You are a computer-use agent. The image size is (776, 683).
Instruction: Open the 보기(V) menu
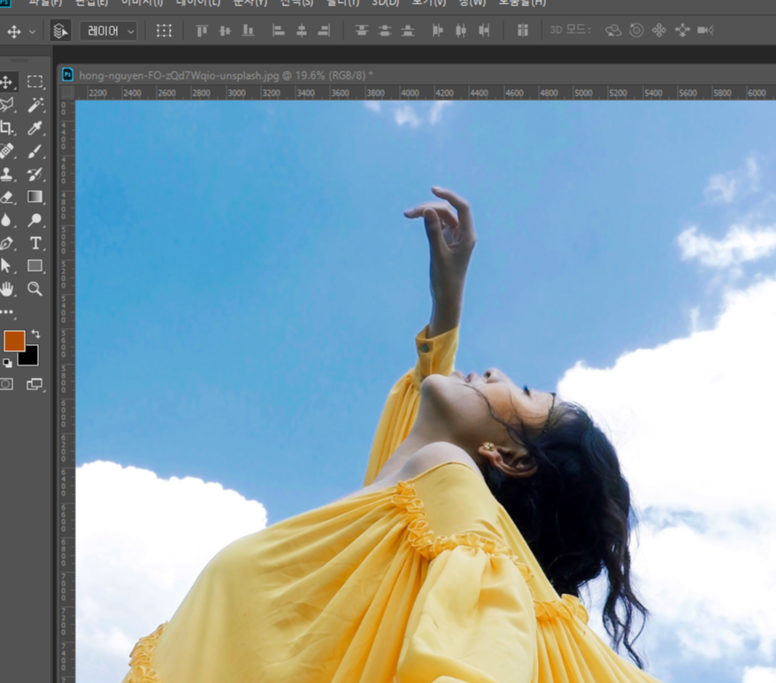pos(428,3)
